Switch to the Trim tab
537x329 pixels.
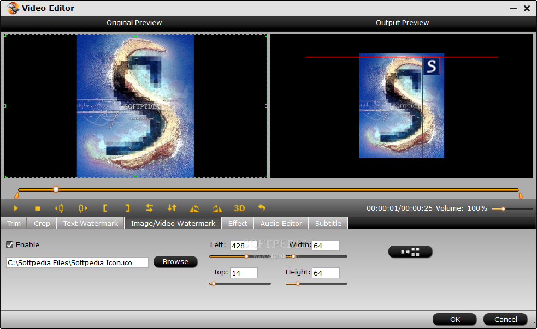click(14, 223)
